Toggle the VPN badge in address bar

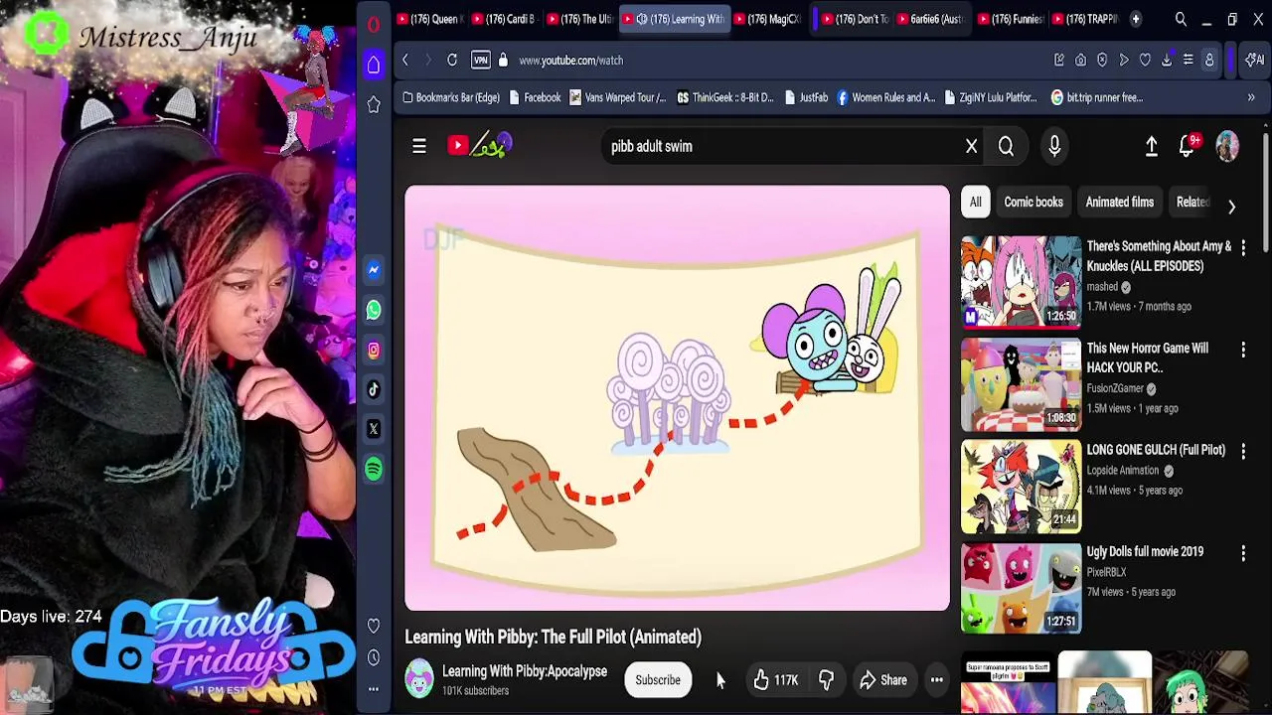[481, 61]
